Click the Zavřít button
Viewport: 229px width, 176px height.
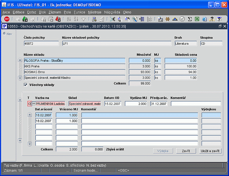point(186,151)
